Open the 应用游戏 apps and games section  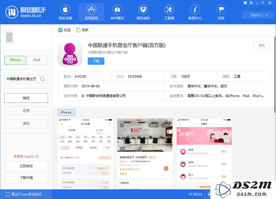click(91, 12)
